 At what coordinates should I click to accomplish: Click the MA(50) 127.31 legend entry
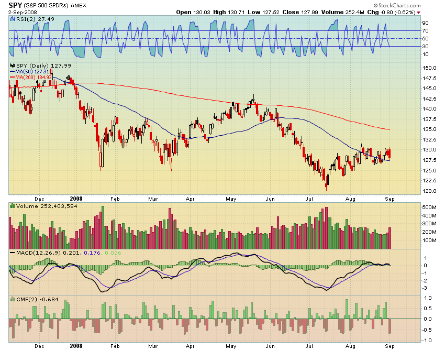pyautogui.click(x=32, y=72)
